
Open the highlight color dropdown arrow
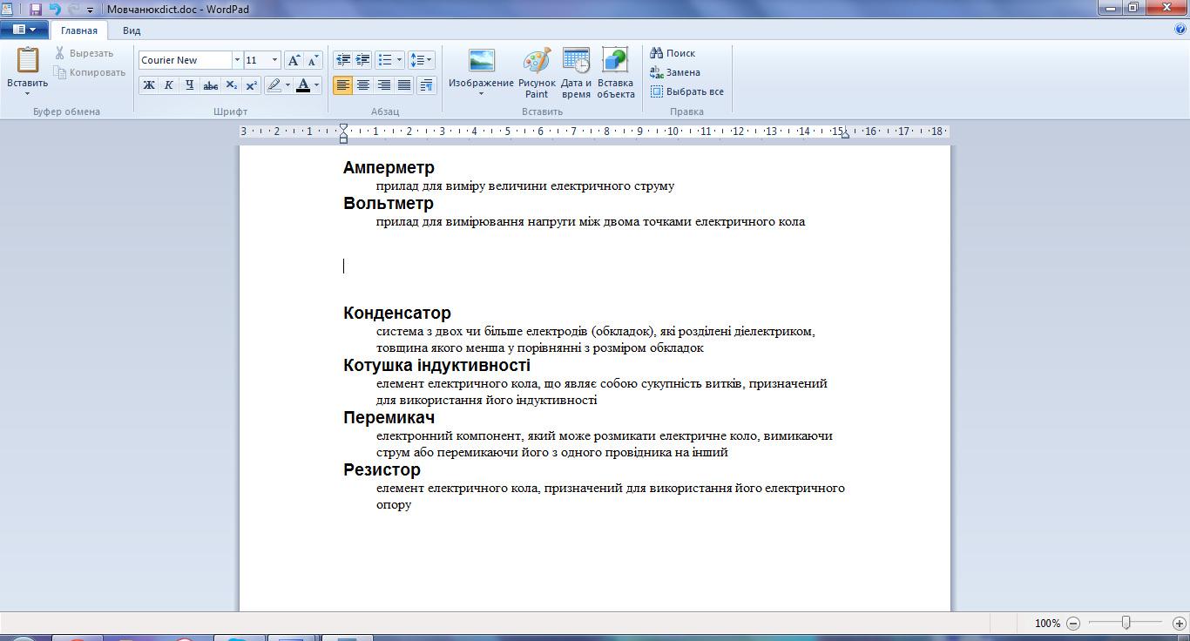(x=288, y=84)
